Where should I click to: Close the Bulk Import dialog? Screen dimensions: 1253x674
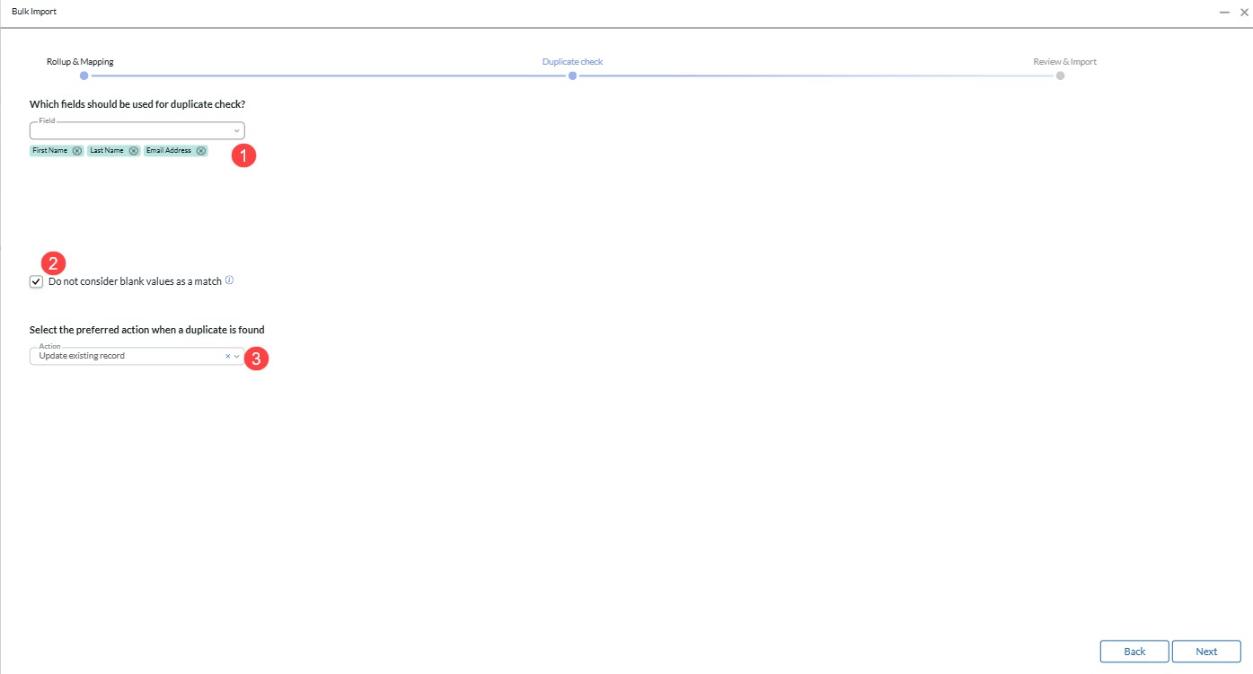coord(1243,13)
